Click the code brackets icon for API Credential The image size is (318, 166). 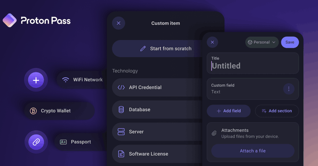click(121, 87)
